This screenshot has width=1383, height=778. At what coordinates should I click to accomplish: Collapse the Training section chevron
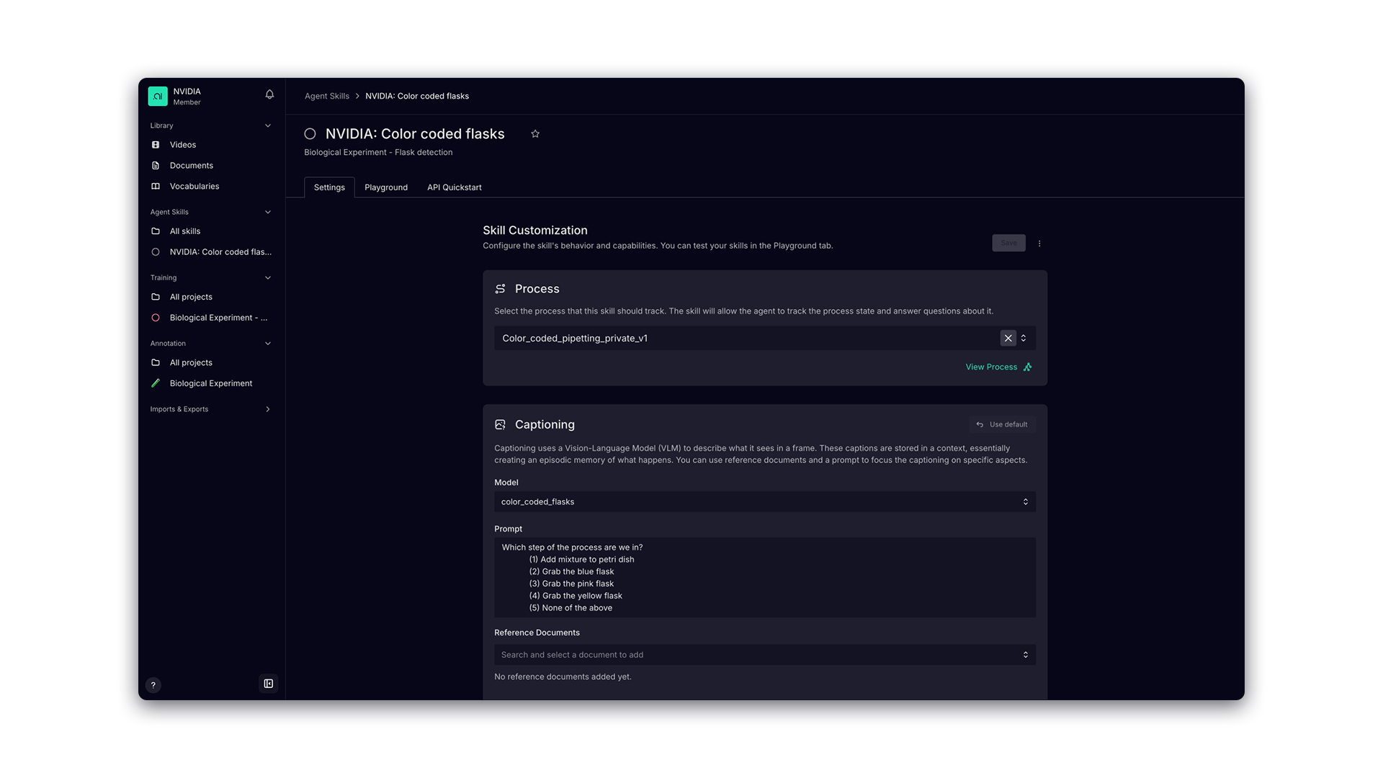pos(268,277)
